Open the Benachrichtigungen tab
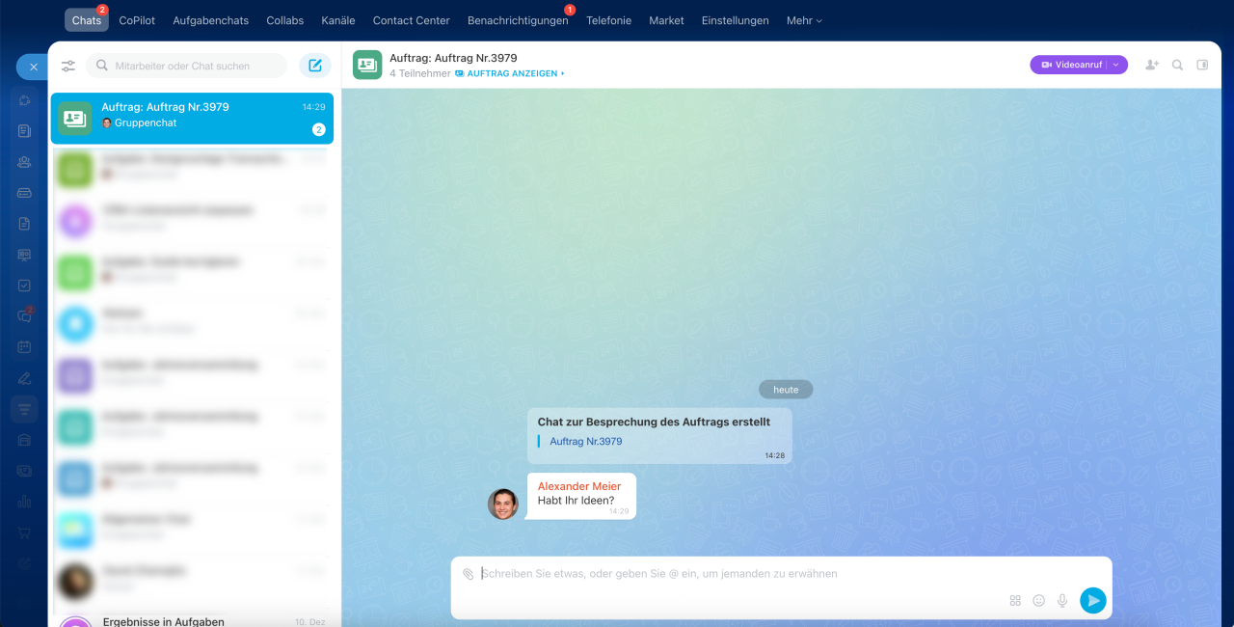Viewport: 1234px width, 627px height. click(518, 20)
